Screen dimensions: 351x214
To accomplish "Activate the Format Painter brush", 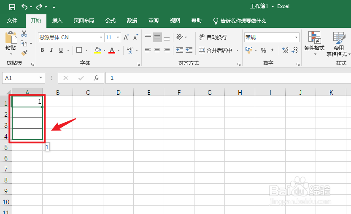I will pyautogui.click(x=24, y=53).
